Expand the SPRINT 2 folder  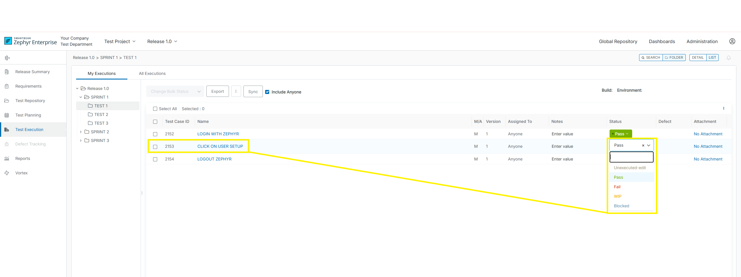point(81,132)
